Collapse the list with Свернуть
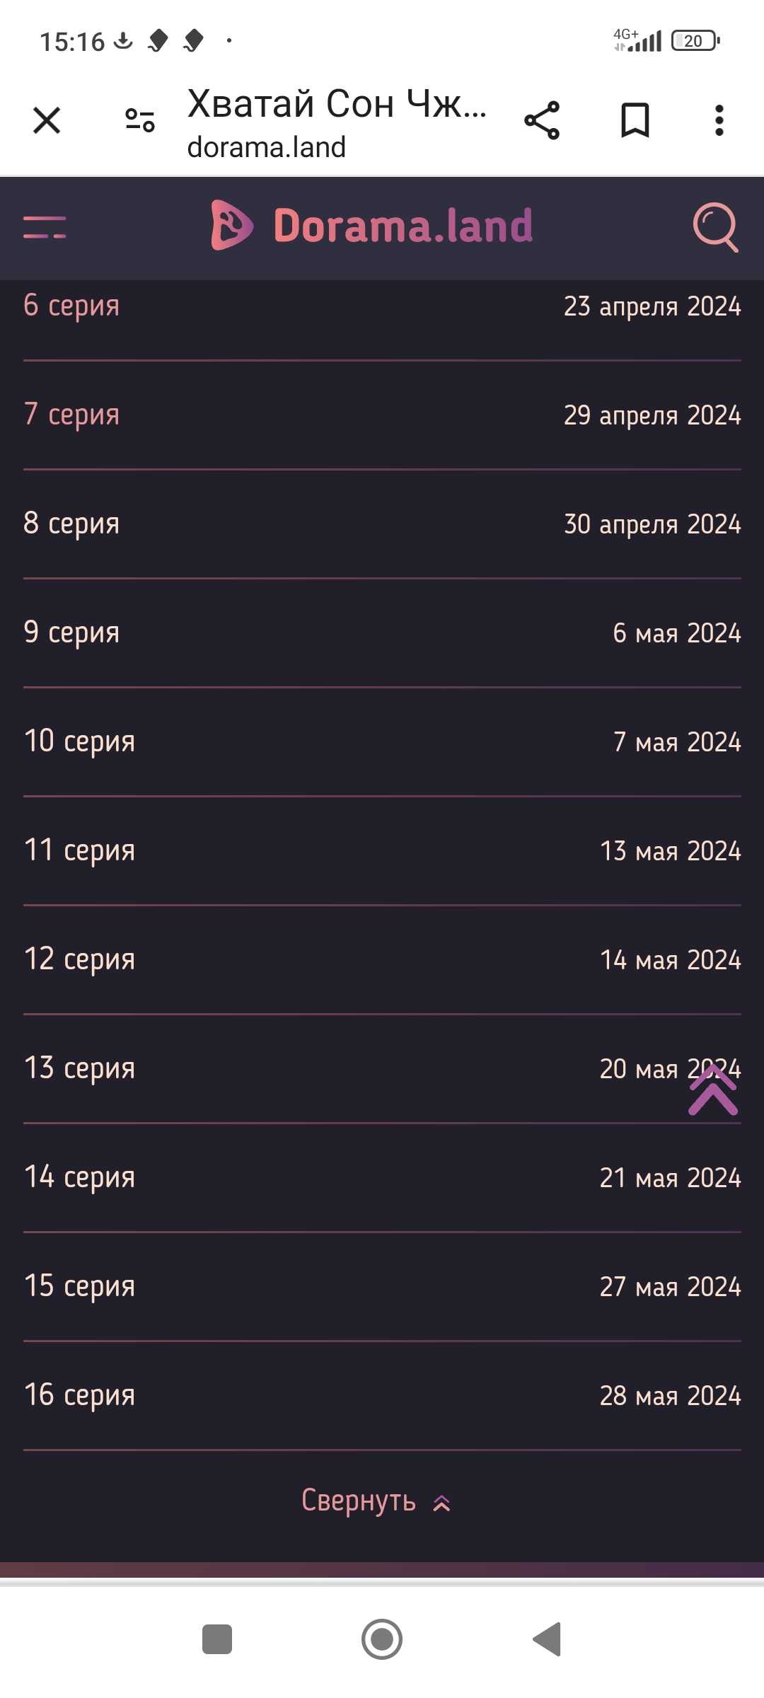The image size is (764, 1698). [x=375, y=1501]
